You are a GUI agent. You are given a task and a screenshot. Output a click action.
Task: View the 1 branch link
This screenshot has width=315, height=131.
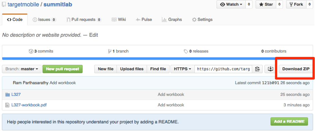click(x=118, y=51)
